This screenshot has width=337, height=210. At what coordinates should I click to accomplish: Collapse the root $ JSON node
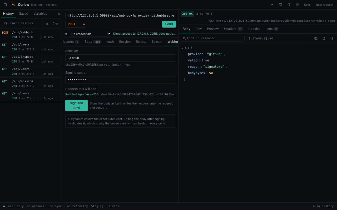click(x=182, y=48)
